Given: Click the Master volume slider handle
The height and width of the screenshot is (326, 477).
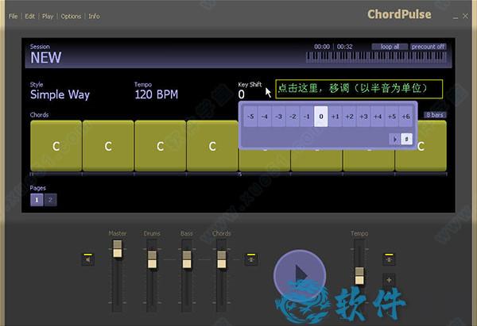Looking at the screenshot, I should [x=118, y=250].
